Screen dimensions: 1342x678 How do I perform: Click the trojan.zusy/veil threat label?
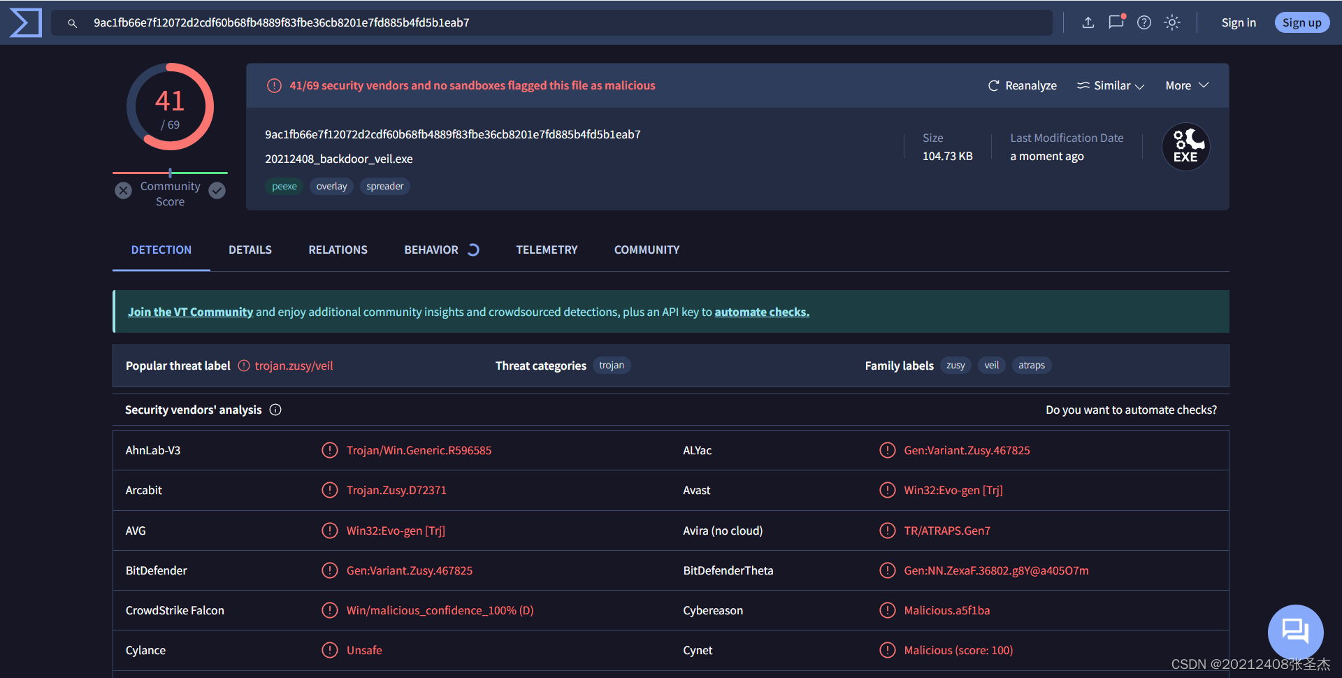click(x=294, y=366)
